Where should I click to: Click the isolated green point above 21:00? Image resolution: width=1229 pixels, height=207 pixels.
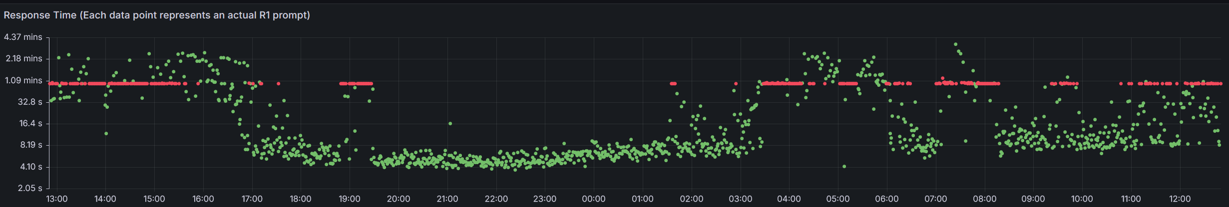(450, 123)
